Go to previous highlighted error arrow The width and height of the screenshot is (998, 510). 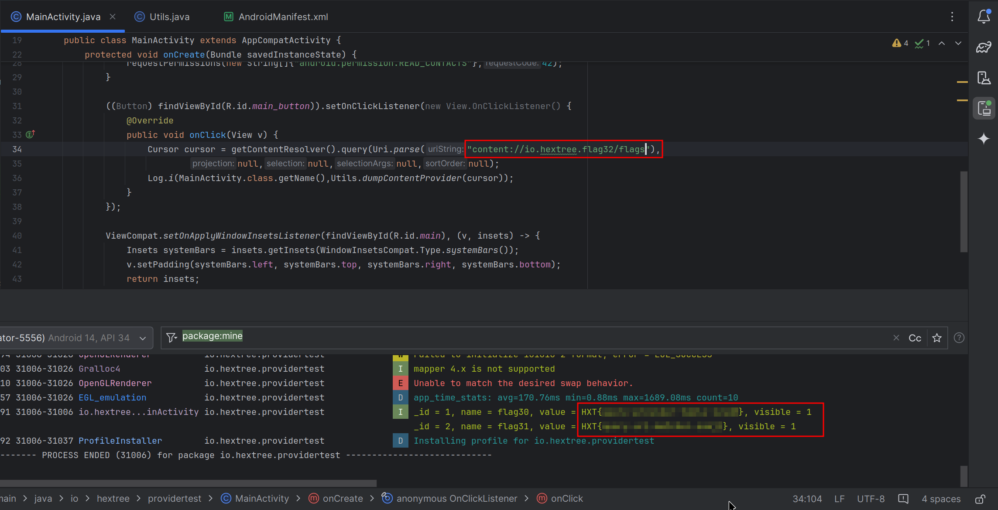[942, 43]
